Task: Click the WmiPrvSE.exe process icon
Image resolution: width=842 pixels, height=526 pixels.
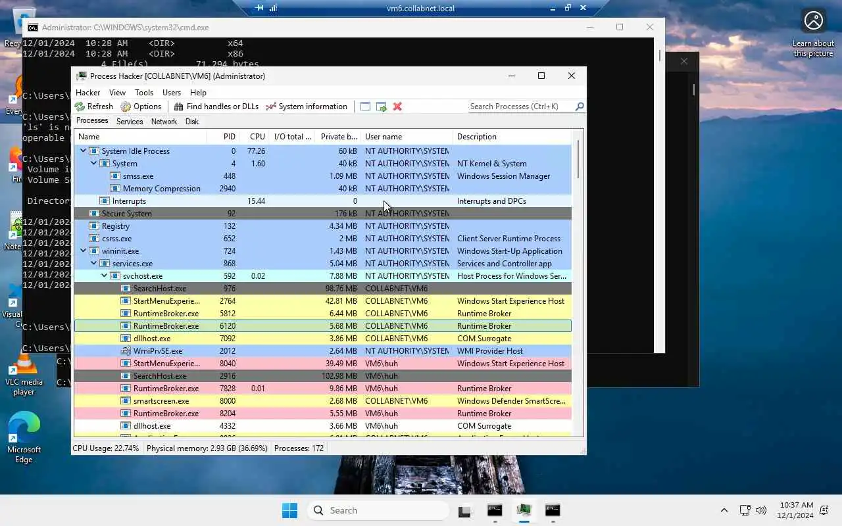Action: [126, 351]
